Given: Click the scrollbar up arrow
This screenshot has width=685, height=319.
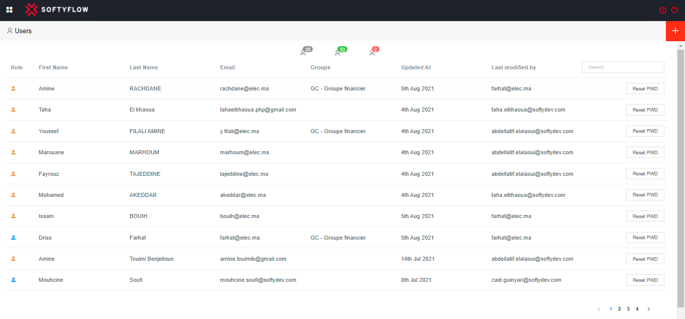Looking at the screenshot, I should 681,45.
